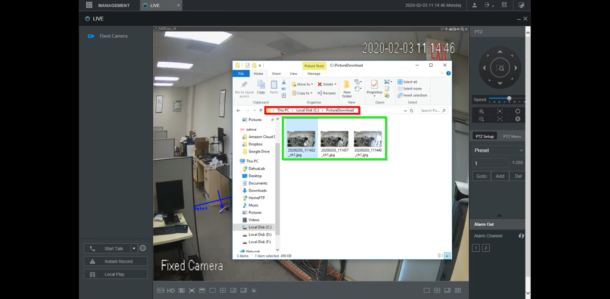
Task: Click the PTZ zoom out icon
Action: tap(481, 119)
